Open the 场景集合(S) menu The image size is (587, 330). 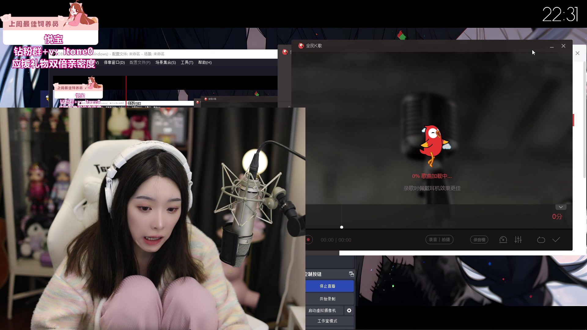[165, 63]
